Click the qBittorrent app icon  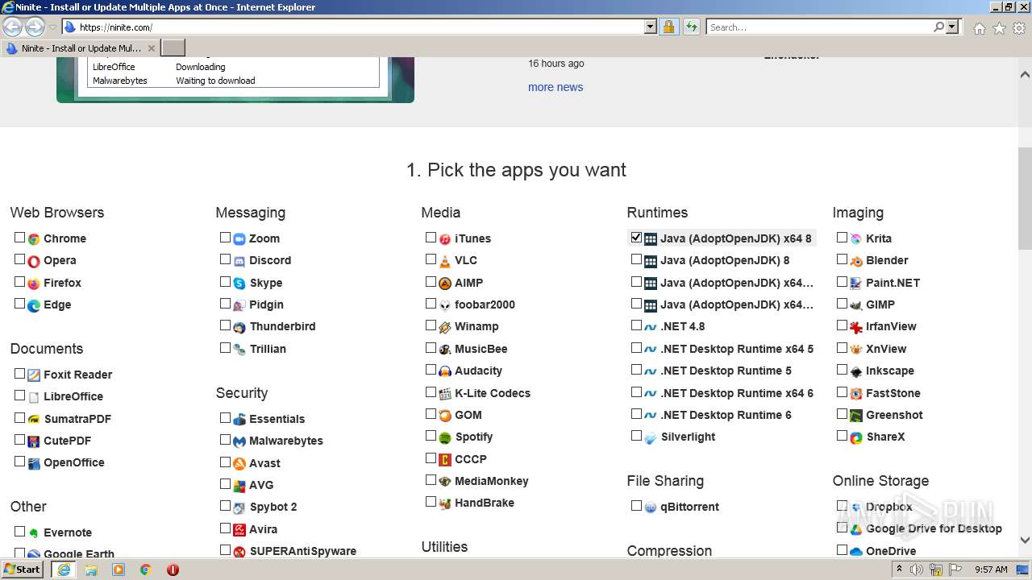click(x=651, y=507)
